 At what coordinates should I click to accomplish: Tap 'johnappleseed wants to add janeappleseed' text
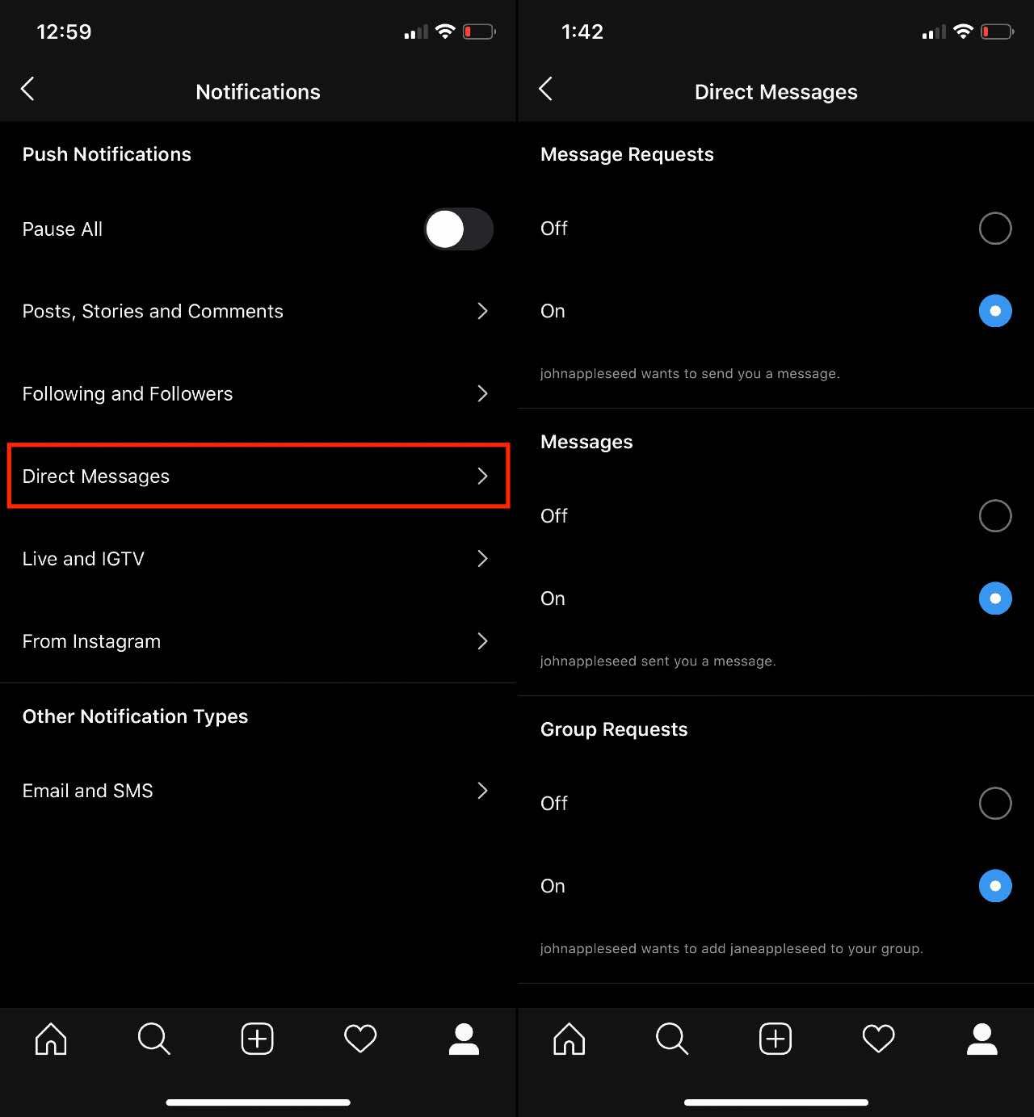732,949
